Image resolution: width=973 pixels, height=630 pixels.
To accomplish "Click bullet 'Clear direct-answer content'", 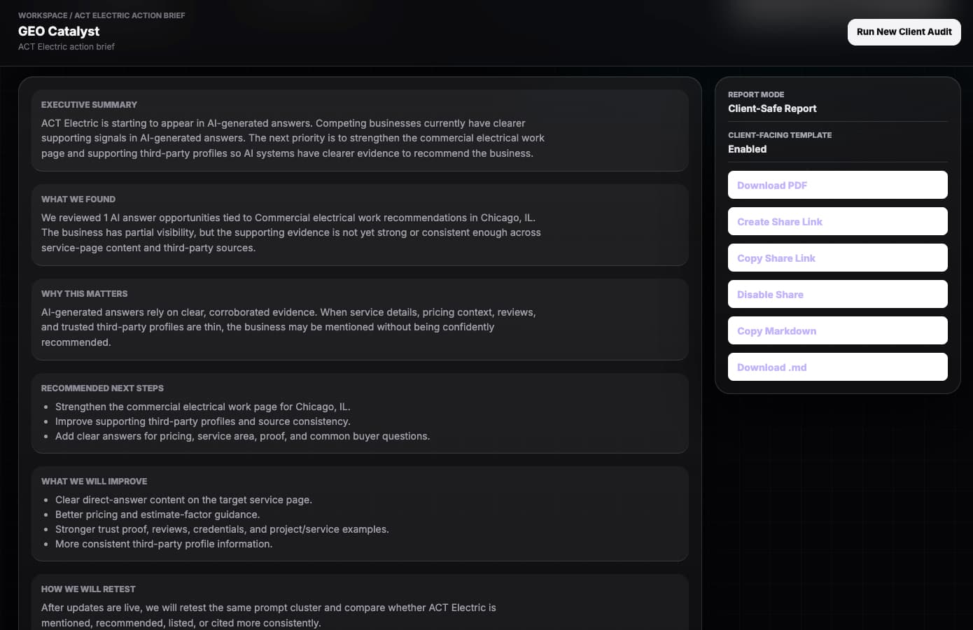I will tap(183, 500).
